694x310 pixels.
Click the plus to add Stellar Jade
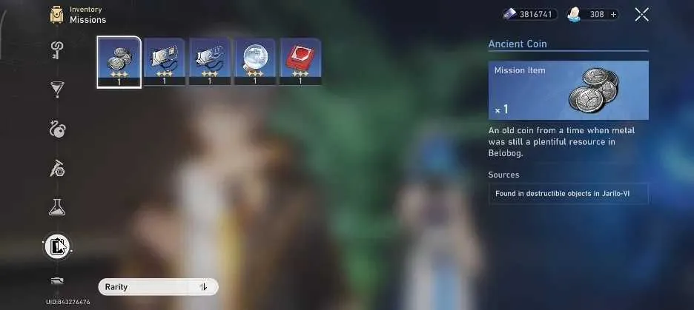613,15
